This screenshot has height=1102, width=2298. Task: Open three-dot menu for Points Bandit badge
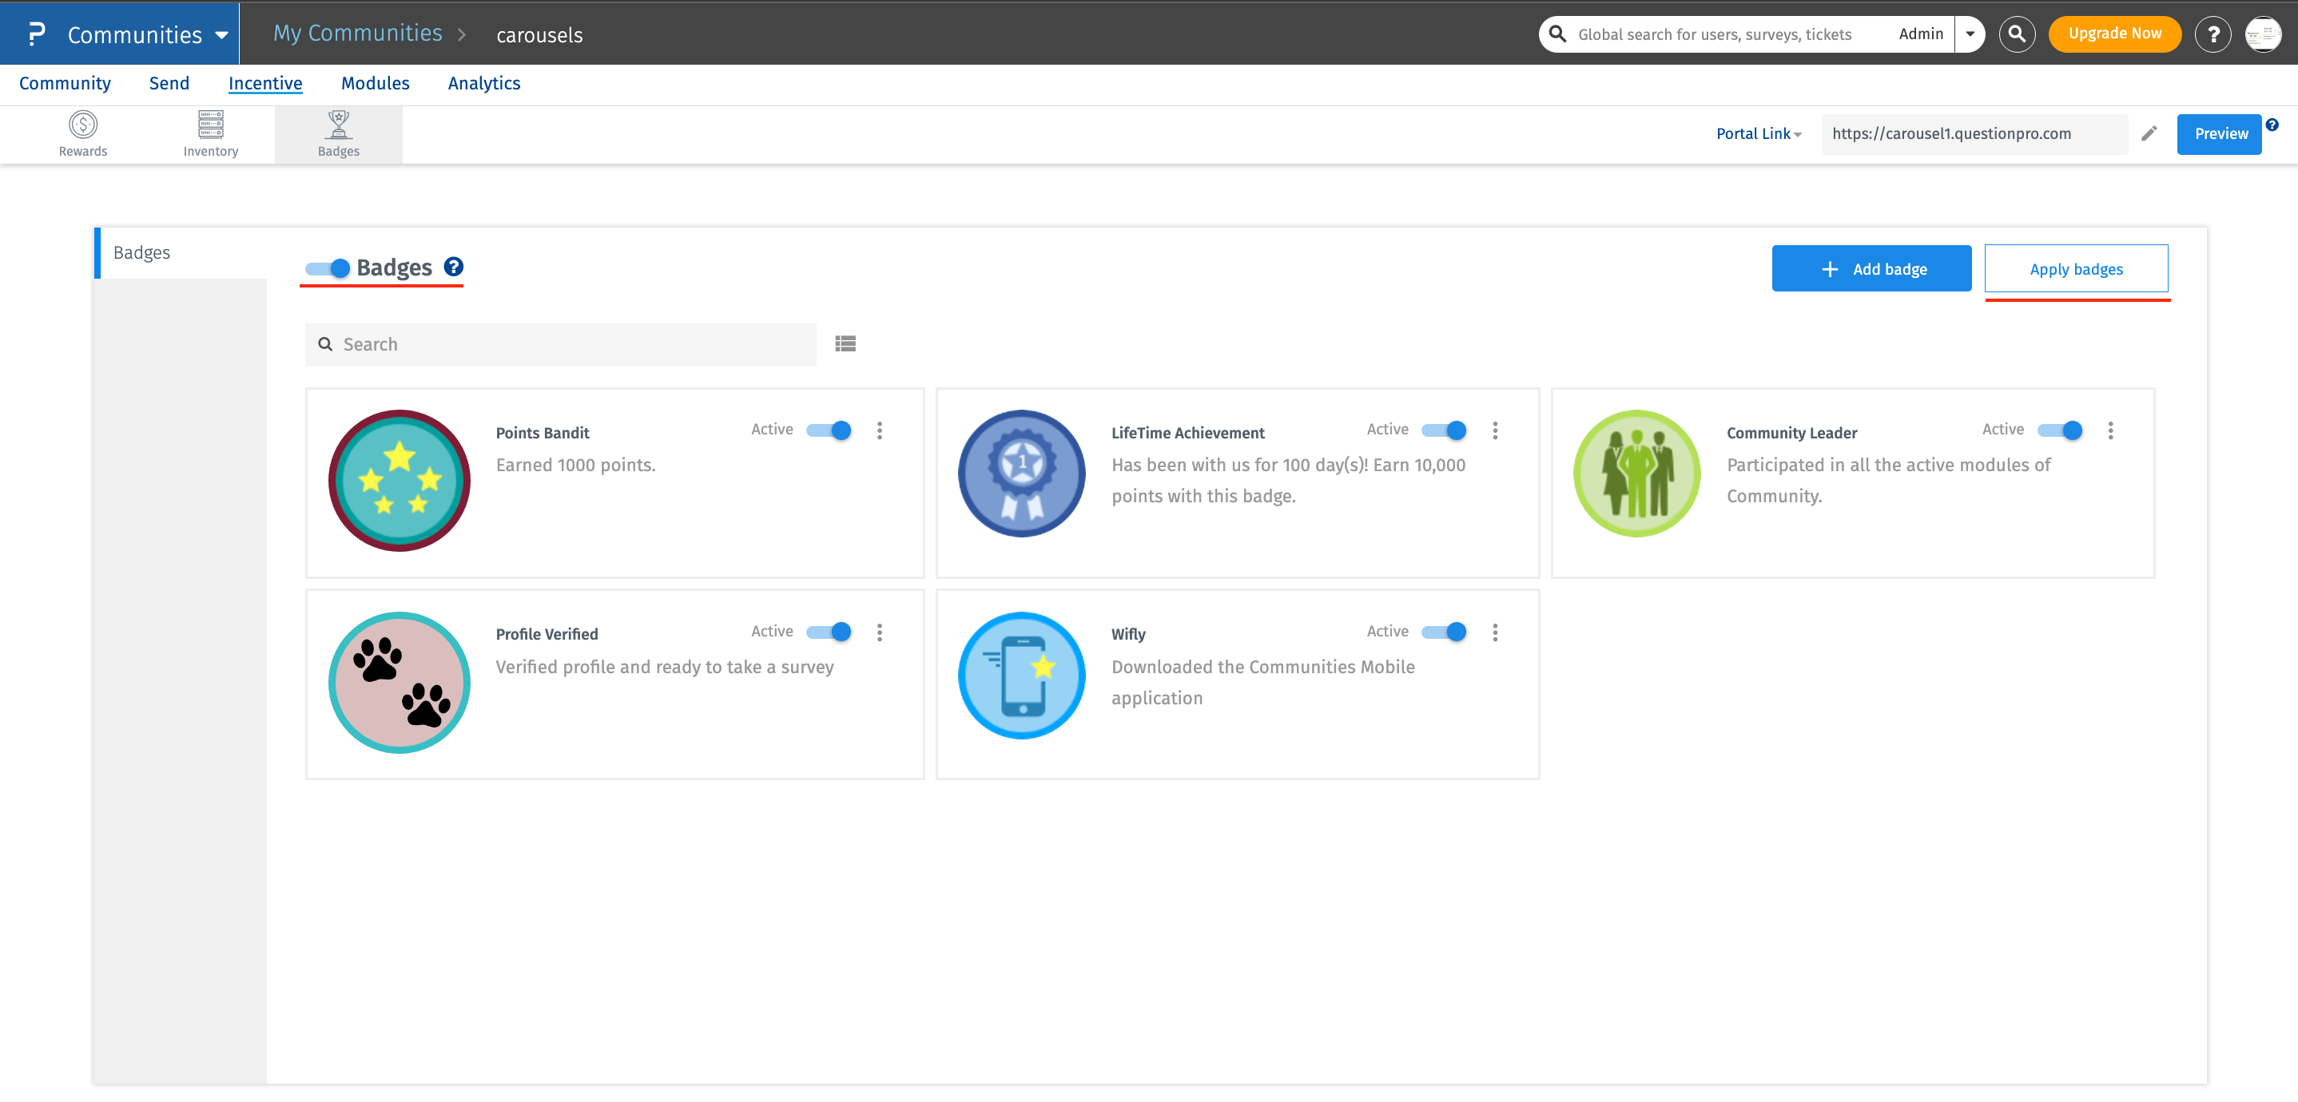(880, 430)
